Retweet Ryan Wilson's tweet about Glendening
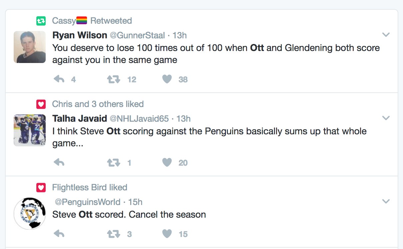Image resolution: width=403 pixels, height=249 pixels. [113, 79]
